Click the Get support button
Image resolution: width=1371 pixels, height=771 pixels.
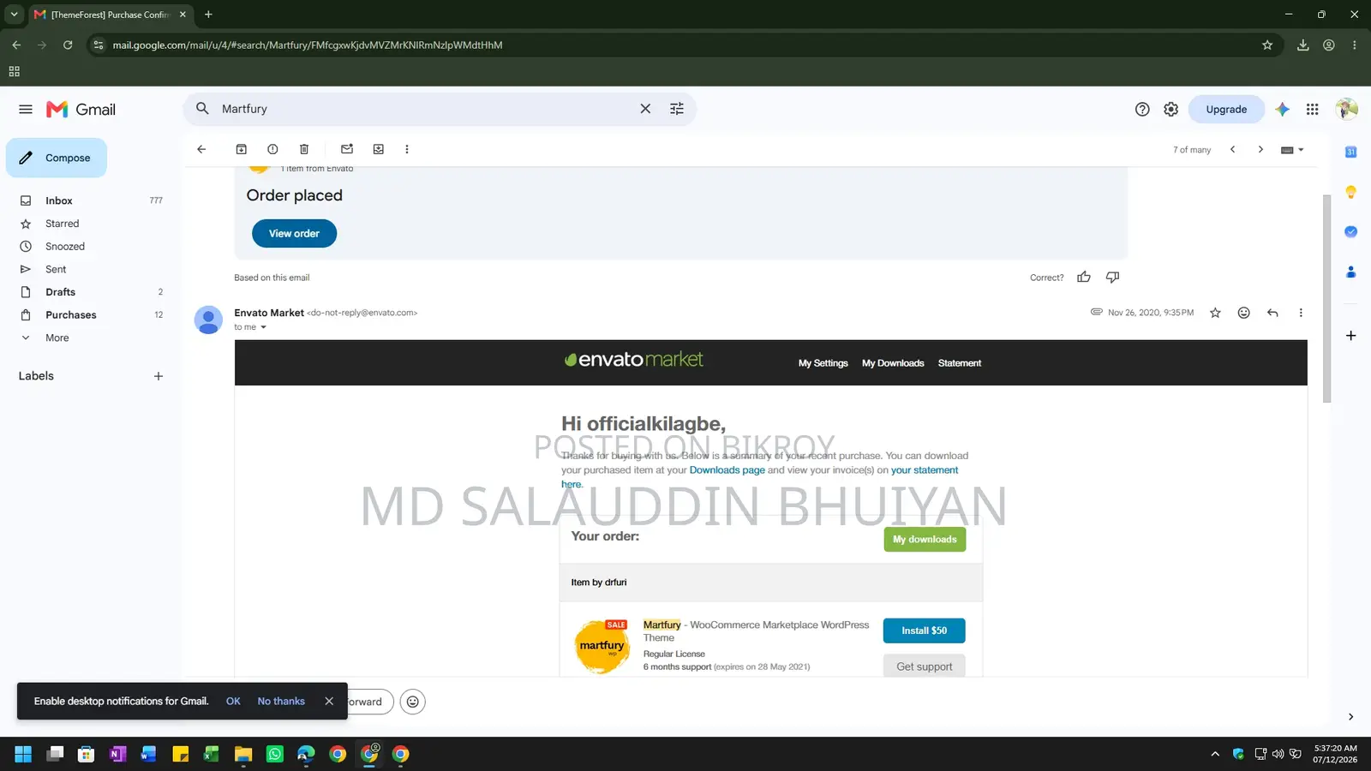[924, 666]
